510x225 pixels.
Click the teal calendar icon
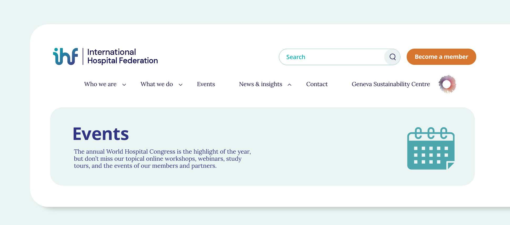coord(431,148)
